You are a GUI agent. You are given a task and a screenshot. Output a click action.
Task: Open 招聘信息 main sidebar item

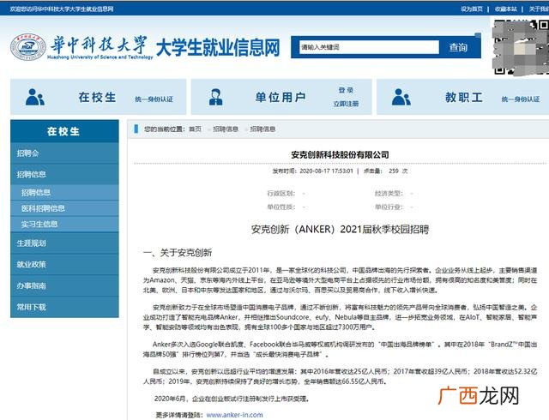[x=64, y=174]
